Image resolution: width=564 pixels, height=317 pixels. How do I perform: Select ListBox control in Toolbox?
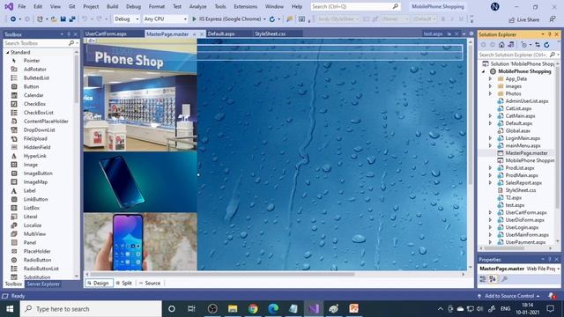point(32,208)
